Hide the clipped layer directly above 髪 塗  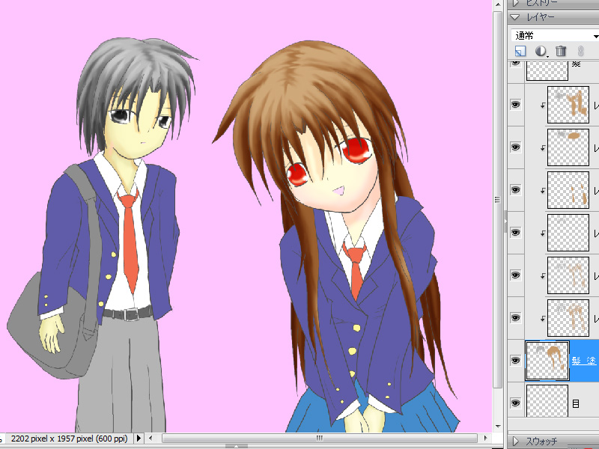tap(516, 317)
